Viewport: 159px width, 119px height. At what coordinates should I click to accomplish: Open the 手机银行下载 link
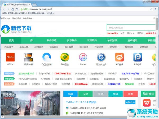tap(114, 84)
